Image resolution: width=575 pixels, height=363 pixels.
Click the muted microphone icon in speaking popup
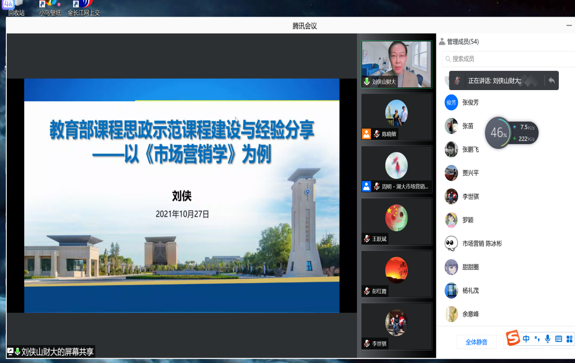point(457,81)
